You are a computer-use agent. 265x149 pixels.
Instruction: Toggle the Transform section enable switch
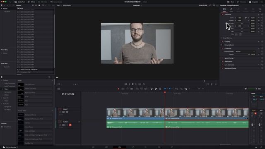click(x=223, y=14)
